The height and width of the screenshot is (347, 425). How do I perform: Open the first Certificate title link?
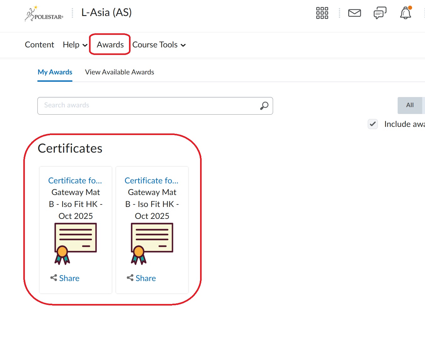point(75,181)
